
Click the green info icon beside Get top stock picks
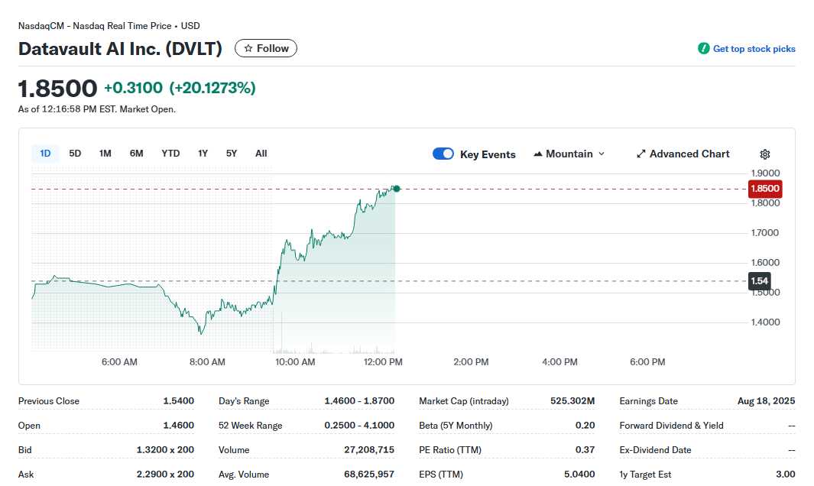point(702,48)
